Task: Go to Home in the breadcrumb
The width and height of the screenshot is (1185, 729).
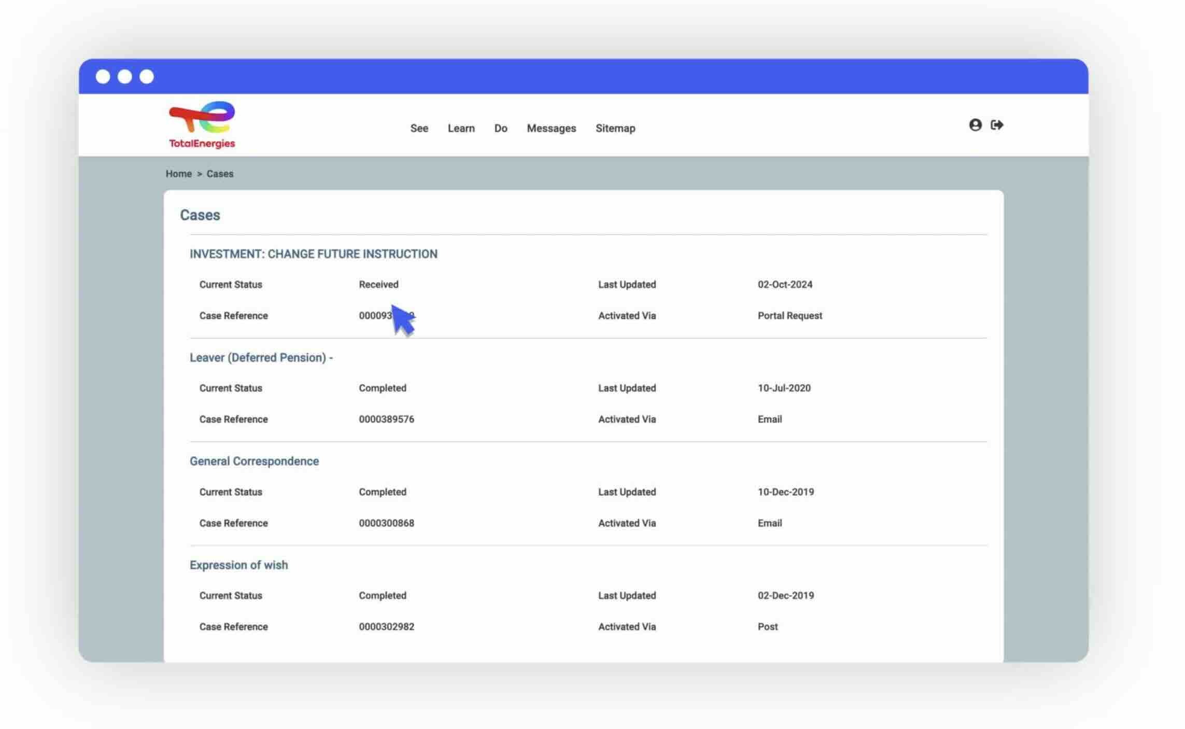Action: (x=178, y=174)
